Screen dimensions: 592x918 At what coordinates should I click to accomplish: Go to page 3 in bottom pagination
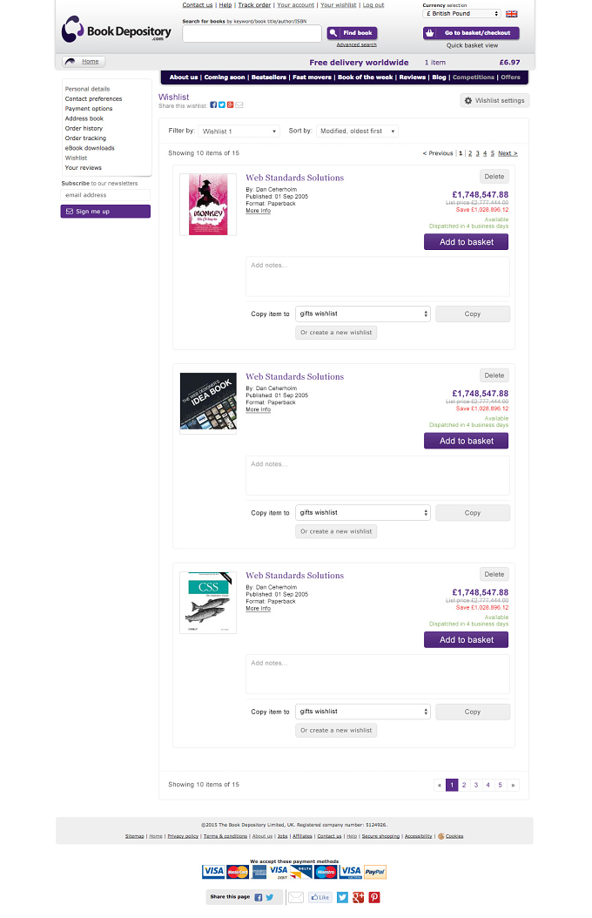(x=476, y=785)
